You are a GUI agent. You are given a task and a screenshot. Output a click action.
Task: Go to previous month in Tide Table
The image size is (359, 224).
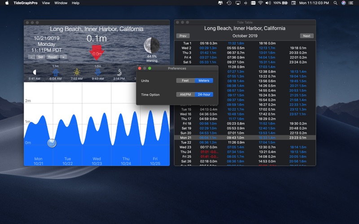pos(183,36)
